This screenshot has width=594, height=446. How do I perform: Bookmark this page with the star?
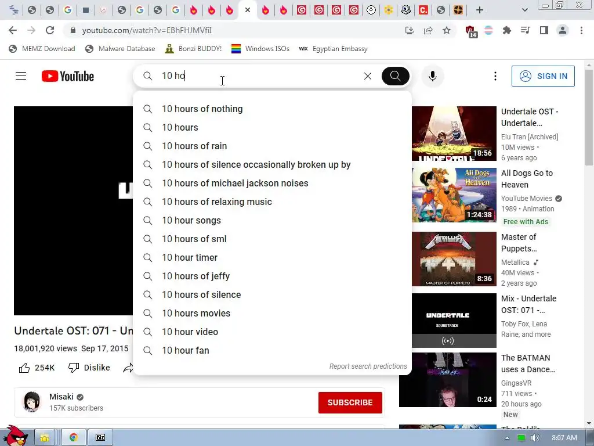click(x=447, y=30)
